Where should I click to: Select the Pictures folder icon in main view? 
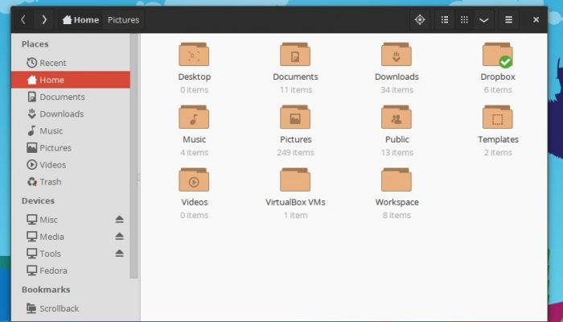point(295,117)
